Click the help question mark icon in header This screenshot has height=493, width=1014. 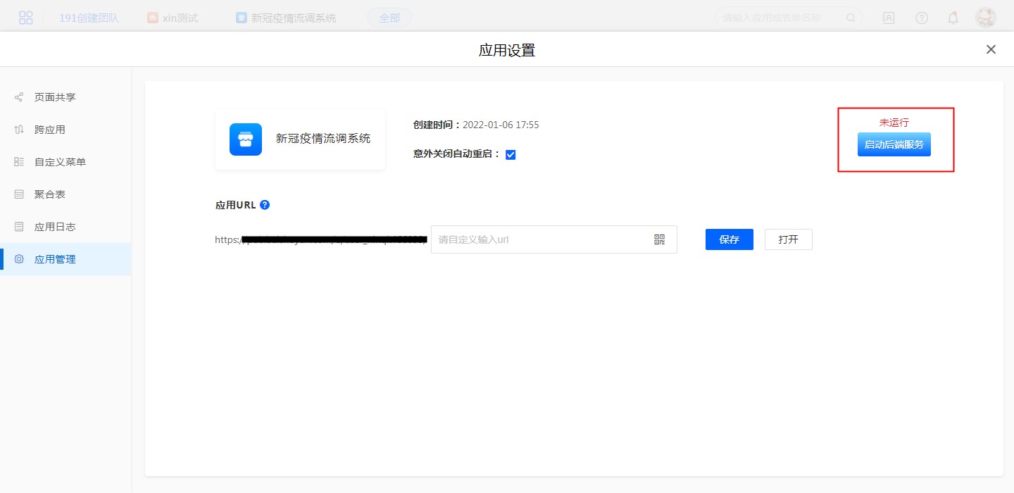[x=921, y=18]
